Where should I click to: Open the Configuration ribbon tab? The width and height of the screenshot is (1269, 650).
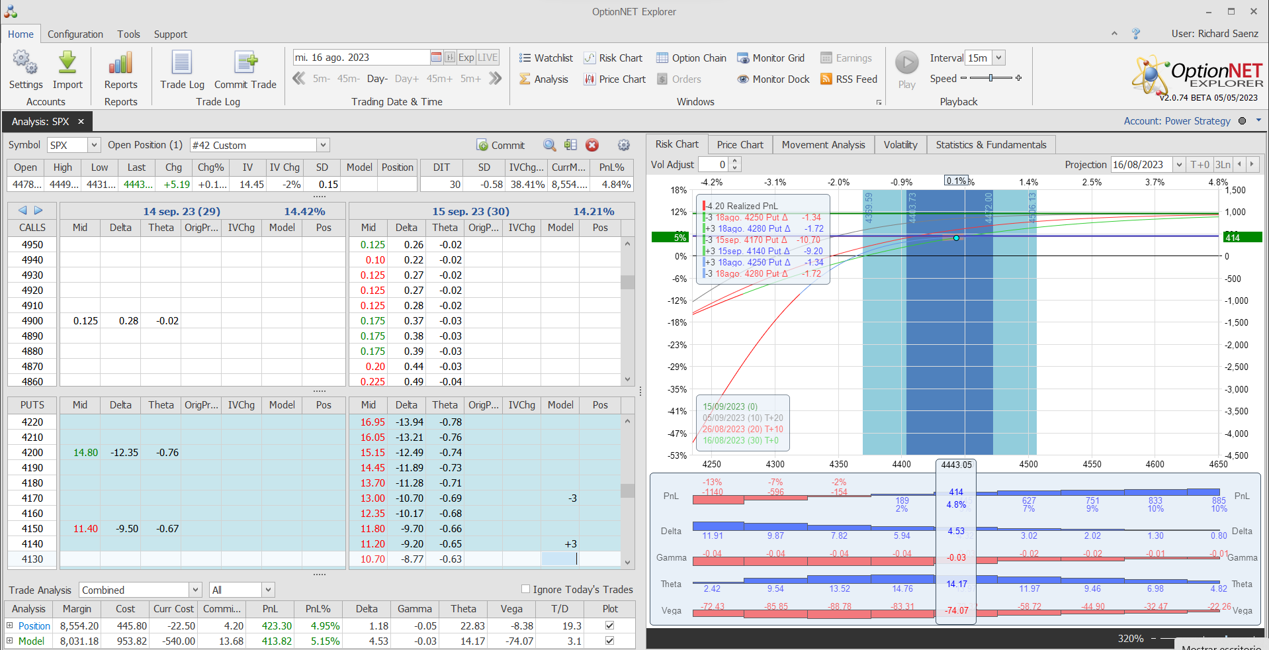tap(75, 34)
